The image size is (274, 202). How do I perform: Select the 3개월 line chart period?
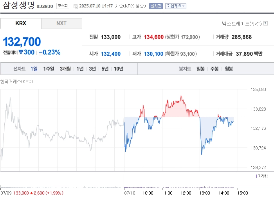[65, 69]
